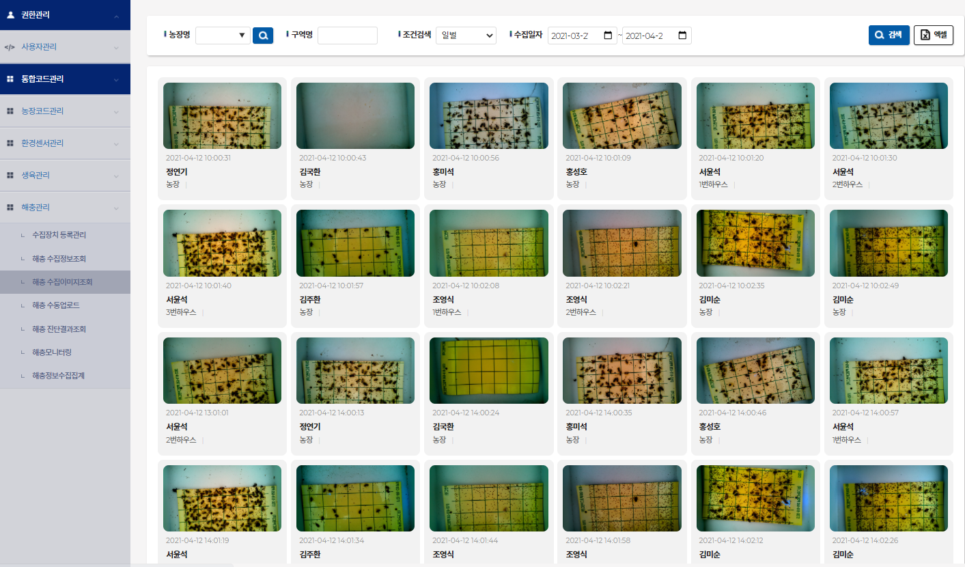Open the calendar picker for the start date

point(608,36)
